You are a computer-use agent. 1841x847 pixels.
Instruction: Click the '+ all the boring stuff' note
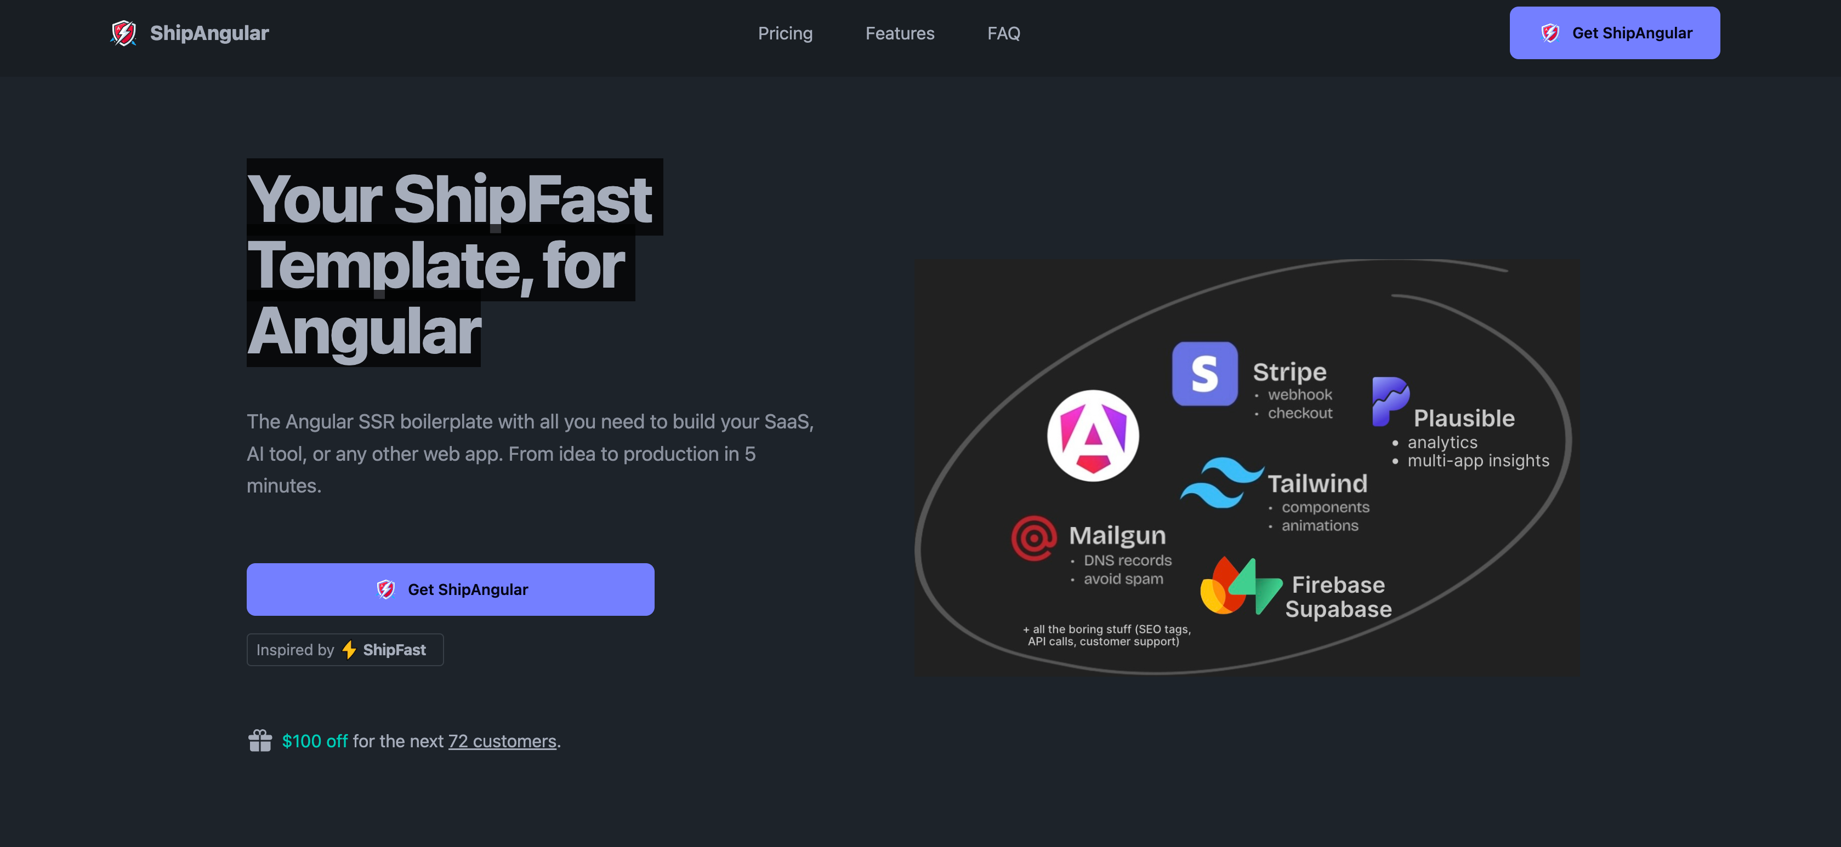tap(1106, 636)
